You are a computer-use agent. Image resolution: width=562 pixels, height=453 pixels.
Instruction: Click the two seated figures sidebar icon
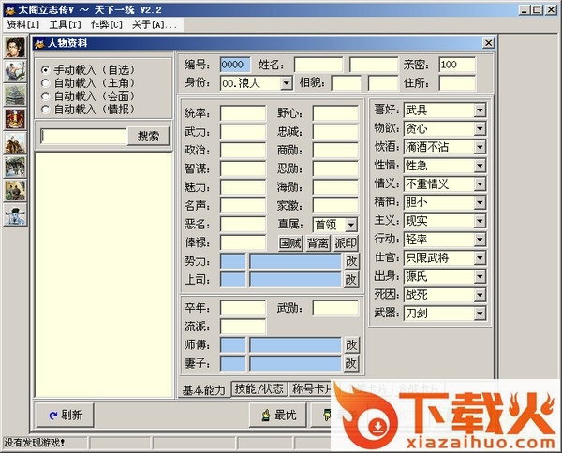click(15, 191)
